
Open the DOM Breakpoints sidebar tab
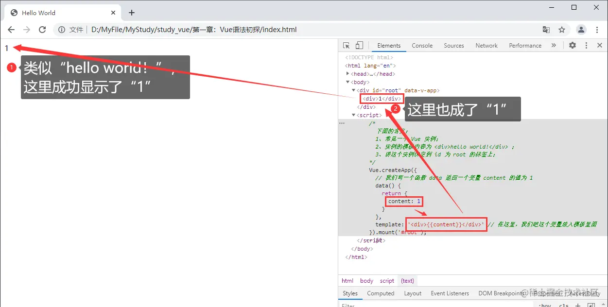point(502,293)
